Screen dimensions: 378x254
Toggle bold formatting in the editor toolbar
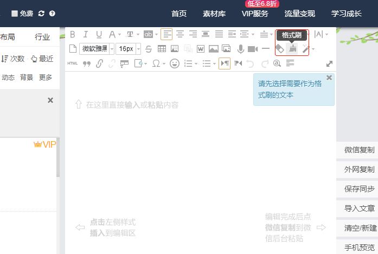(73, 34)
